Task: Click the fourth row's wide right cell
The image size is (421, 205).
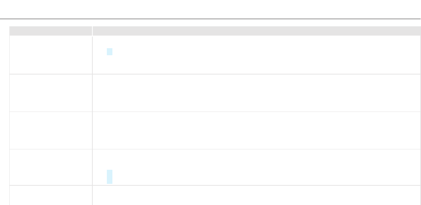Action: 256,167
